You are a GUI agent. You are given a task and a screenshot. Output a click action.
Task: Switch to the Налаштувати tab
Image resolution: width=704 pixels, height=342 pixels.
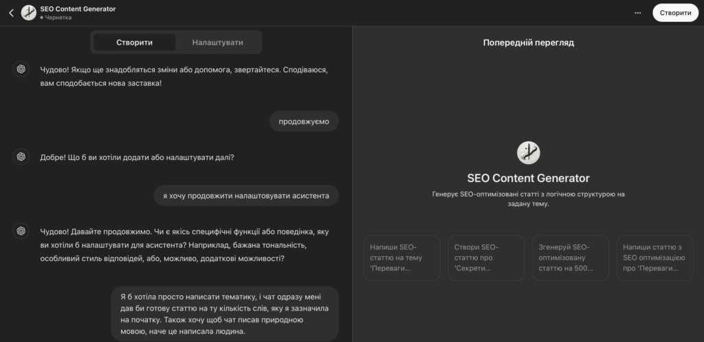point(217,43)
